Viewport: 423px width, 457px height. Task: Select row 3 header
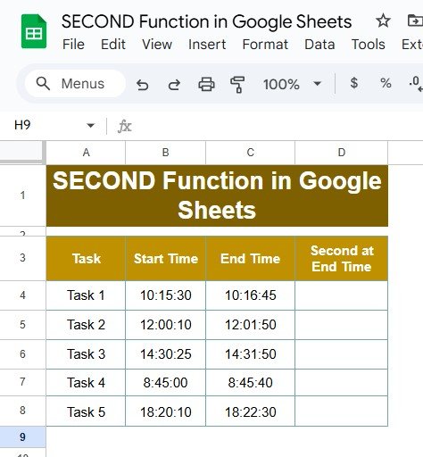coord(22,258)
